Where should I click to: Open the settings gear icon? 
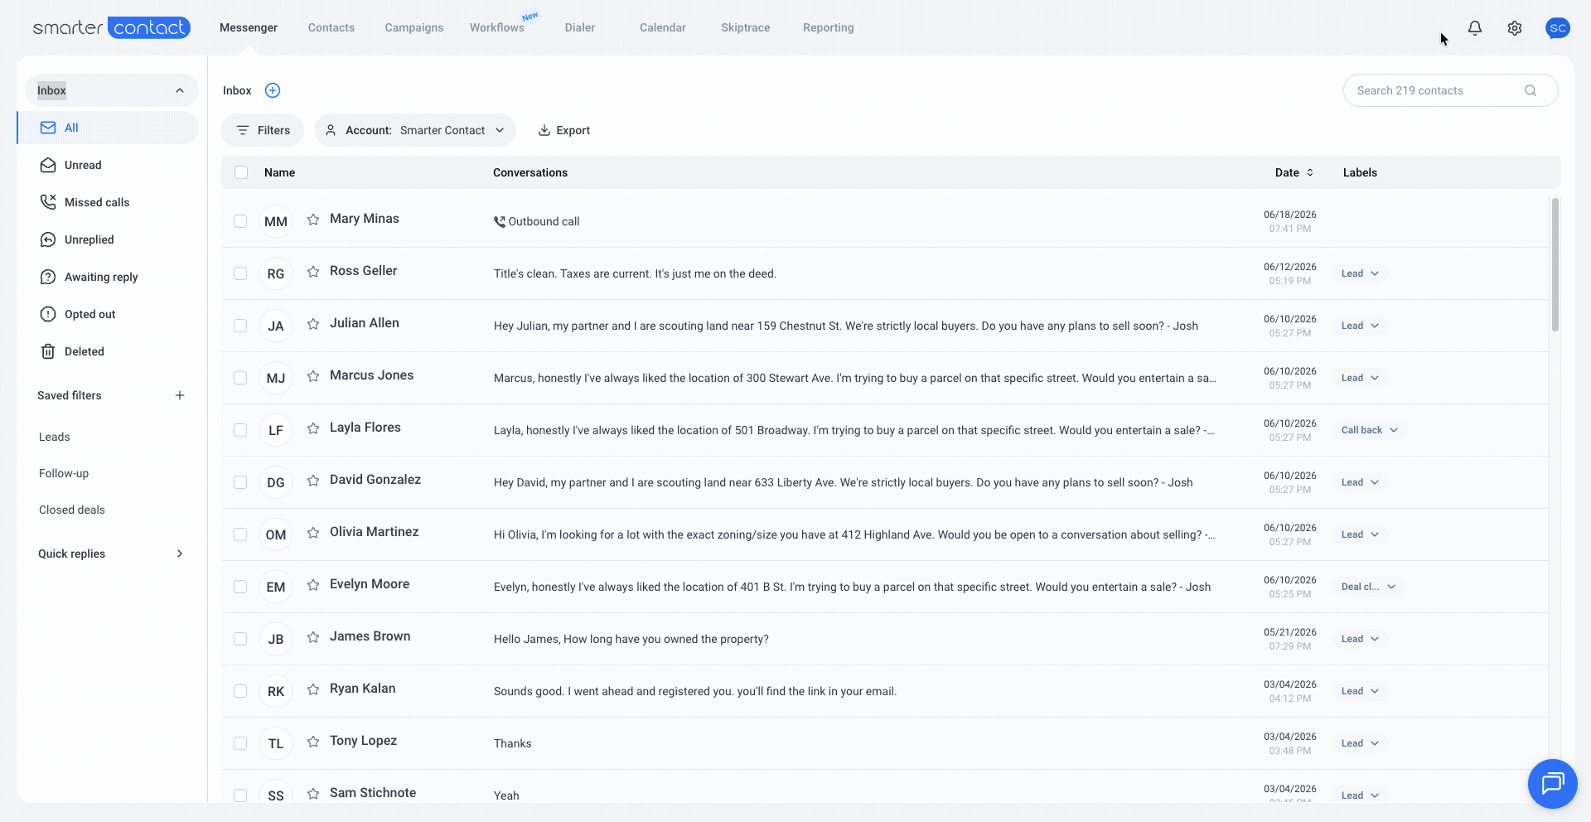(1515, 28)
